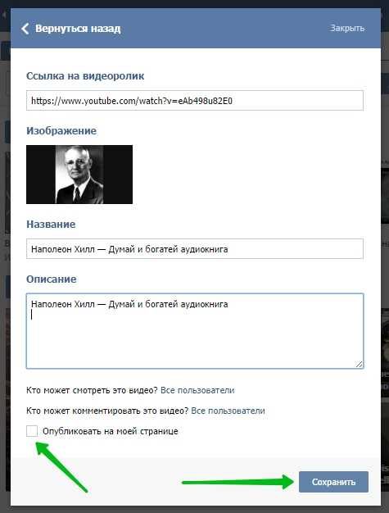The image size is (389, 513).
Task: Click the Описание section heading
Action: point(52,279)
